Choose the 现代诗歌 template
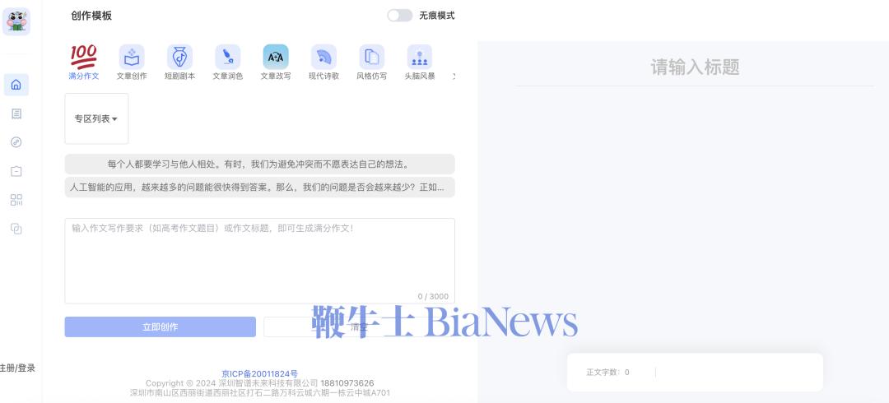 (x=323, y=58)
